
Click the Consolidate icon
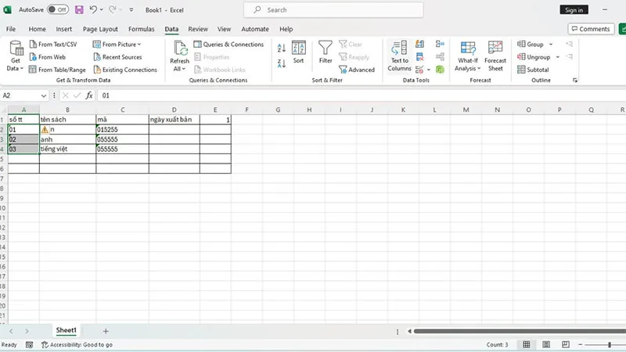440,45
